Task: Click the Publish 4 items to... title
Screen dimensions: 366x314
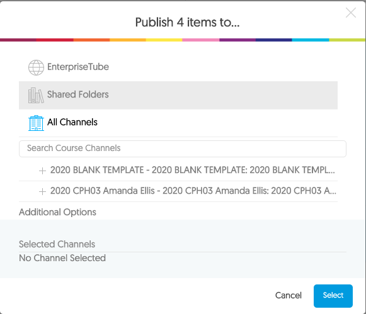Action: (188, 23)
